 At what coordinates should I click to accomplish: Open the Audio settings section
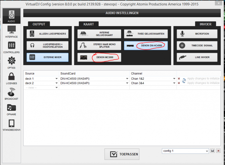click(x=12, y=16)
